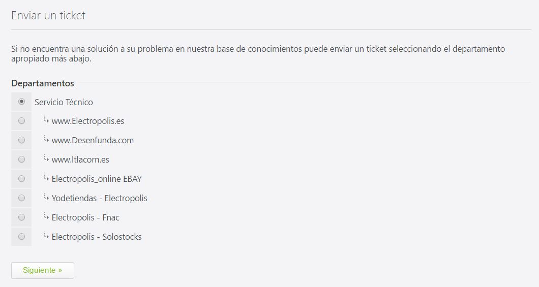Click the arrow icon before Electropolis_online EBAY
539x287 pixels.
pos(46,178)
